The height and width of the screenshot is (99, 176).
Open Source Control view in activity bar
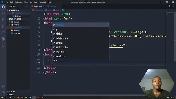pyautogui.click(x=3, y=20)
